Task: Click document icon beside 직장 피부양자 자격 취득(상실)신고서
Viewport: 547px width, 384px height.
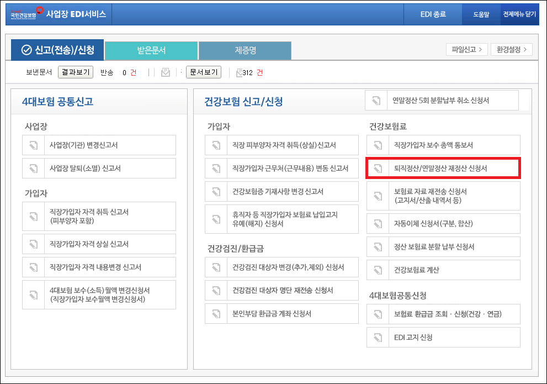Action: click(216, 145)
